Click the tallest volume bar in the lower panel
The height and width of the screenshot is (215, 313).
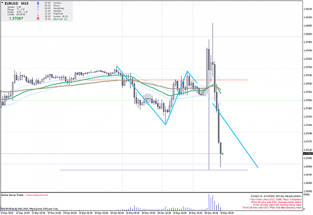(209, 202)
